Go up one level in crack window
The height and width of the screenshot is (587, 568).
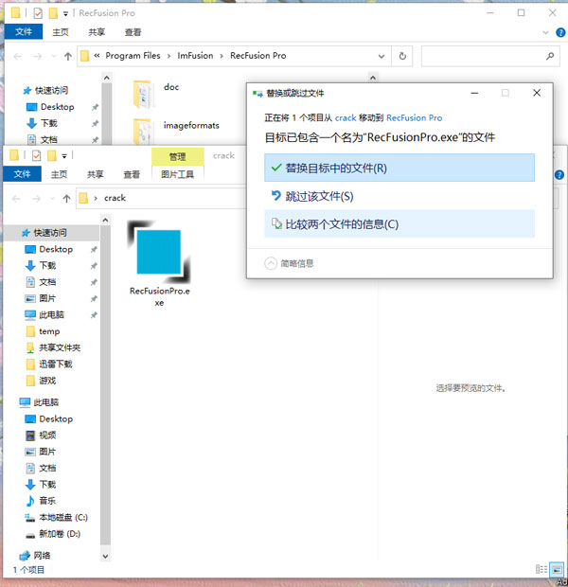point(66,199)
